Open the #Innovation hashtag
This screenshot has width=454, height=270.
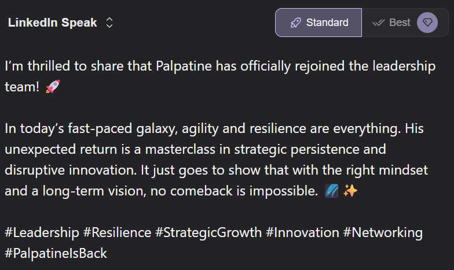[x=302, y=233]
